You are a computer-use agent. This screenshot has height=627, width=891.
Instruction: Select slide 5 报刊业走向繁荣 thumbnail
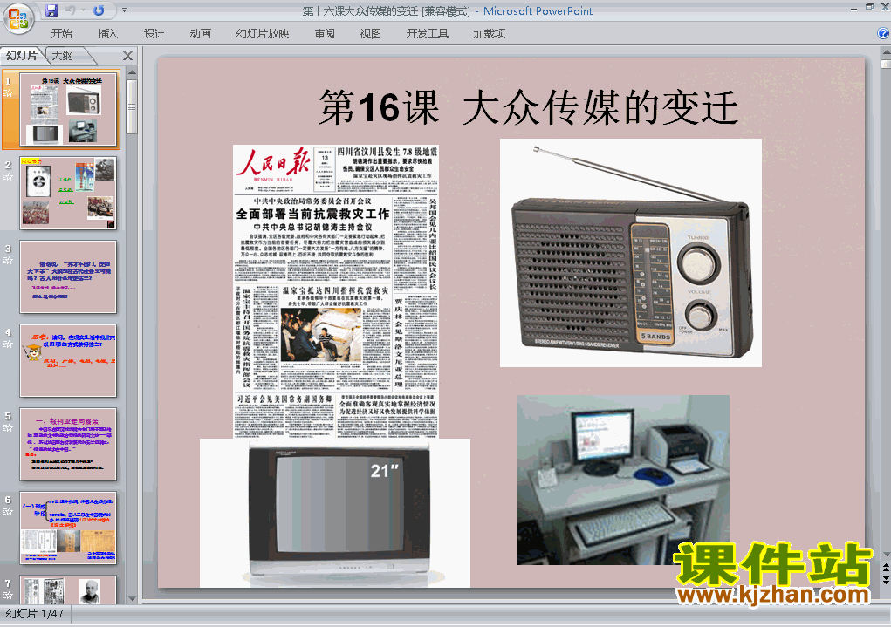(x=68, y=444)
